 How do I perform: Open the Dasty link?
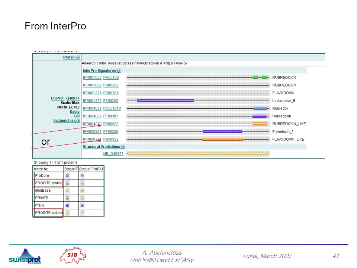pyautogui.click(x=75, y=112)
